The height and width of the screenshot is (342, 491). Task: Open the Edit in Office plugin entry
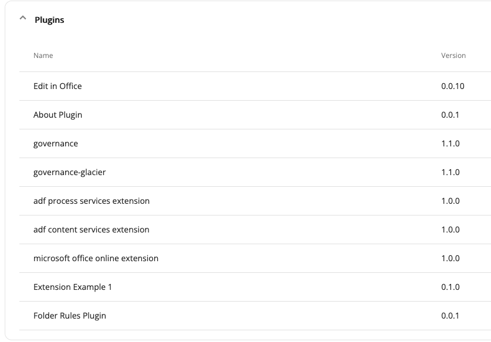(x=57, y=86)
